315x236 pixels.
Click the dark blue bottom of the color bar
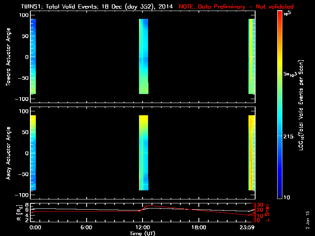[280, 195]
